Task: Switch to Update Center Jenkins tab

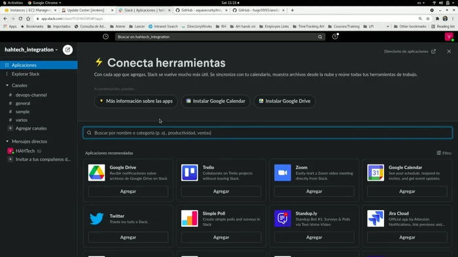Action: (x=87, y=10)
